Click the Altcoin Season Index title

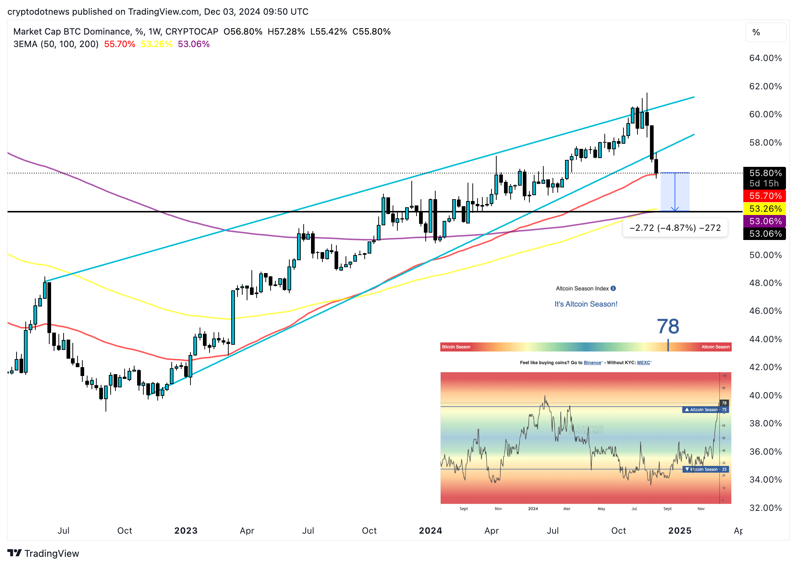click(x=582, y=289)
